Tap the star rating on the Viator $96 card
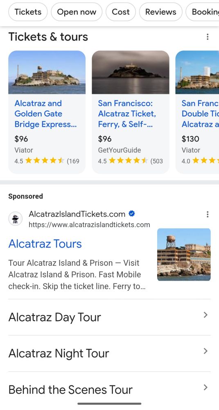The width and height of the screenshot is (219, 410). pyautogui.click(x=44, y=161)
